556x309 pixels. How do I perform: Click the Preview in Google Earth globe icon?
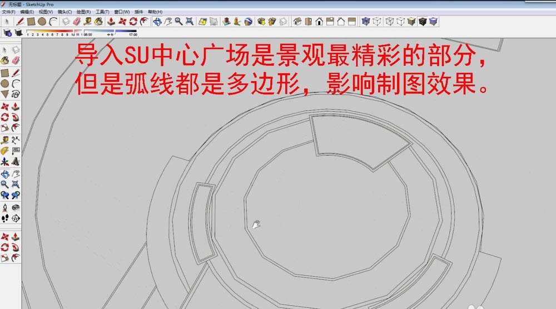pyautogui.click(x=248, y=22)
